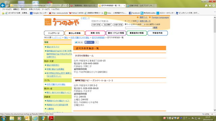Open the ヘルプ(H) menu
The image size is (216, 121).
(55, 9)
